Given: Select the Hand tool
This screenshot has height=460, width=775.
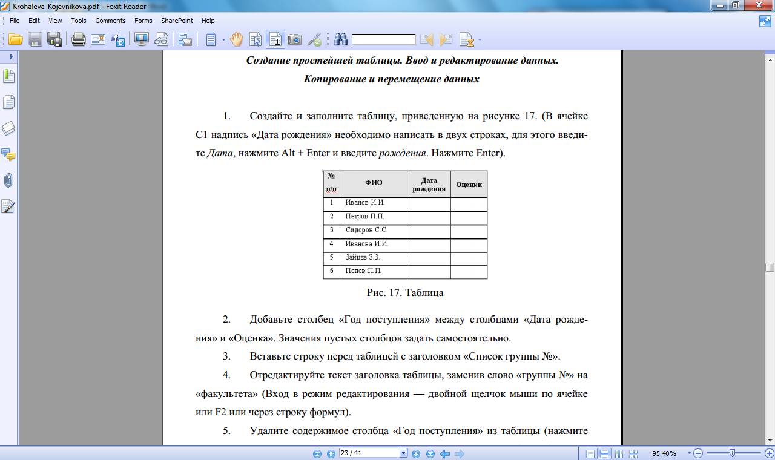Looking at the screenshot, I should [x=236, y=40].
